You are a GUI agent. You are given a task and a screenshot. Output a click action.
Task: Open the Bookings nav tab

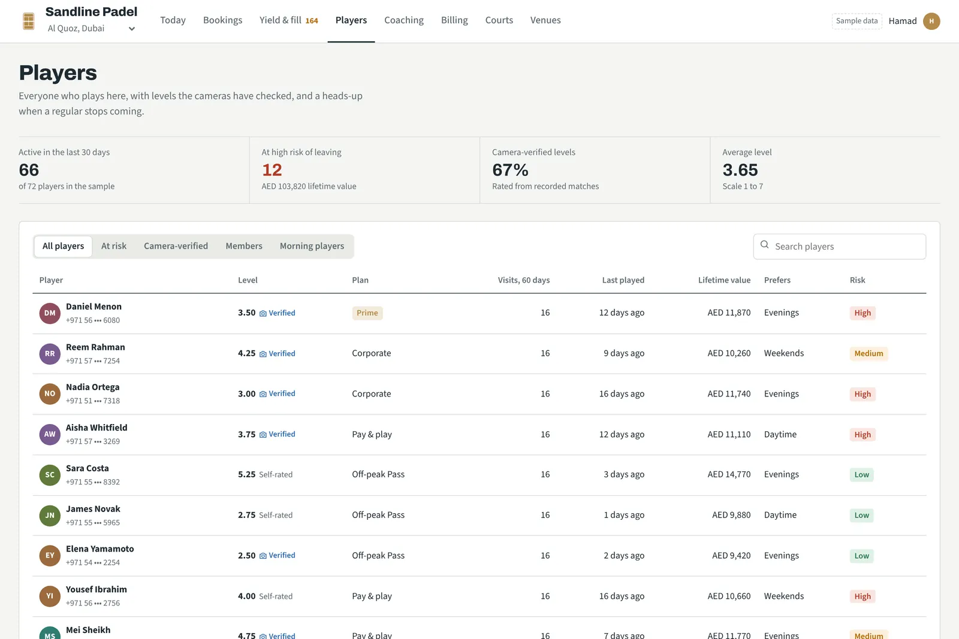[x=222, y=20]
